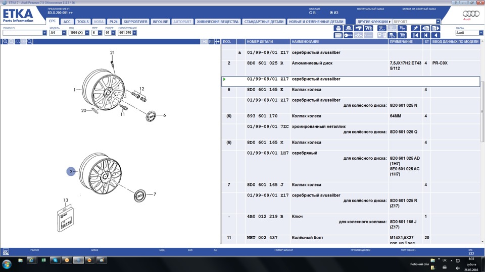Screen dimensions: 485x272
Task: Click the plain magnifier icon, fifth in row
Action: (30, 41)
